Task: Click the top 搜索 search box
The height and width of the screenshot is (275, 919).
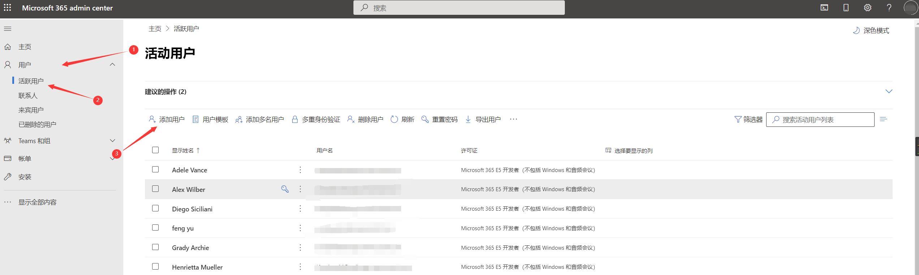Action: [459, 8]
